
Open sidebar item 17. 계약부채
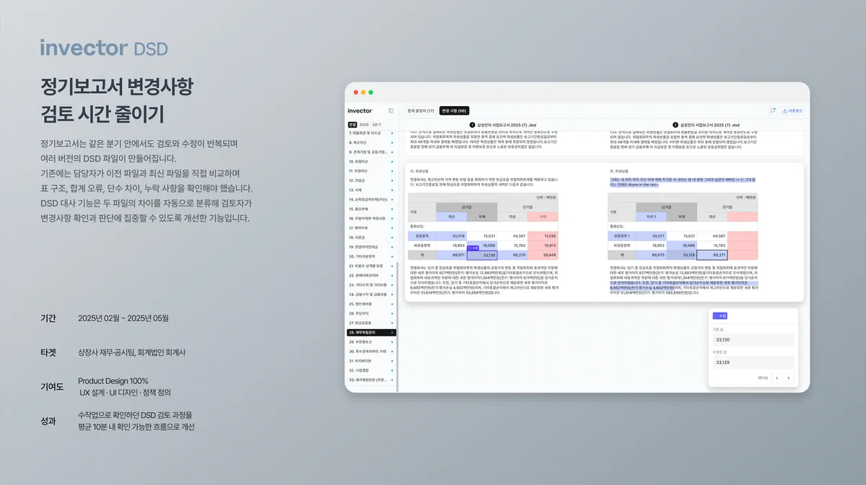click(x=372, y=228)
